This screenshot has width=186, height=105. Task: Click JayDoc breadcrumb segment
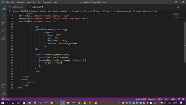coord(43,11)
